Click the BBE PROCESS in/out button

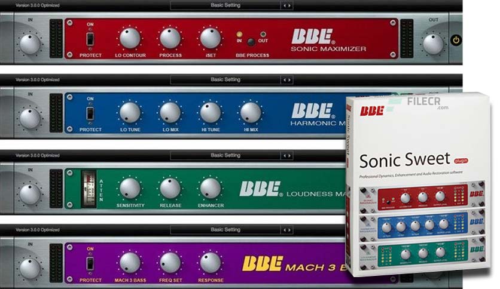[x=251, y=42]
